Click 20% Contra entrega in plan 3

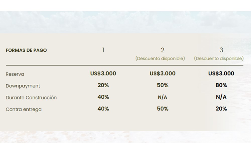tap(221, 109)
